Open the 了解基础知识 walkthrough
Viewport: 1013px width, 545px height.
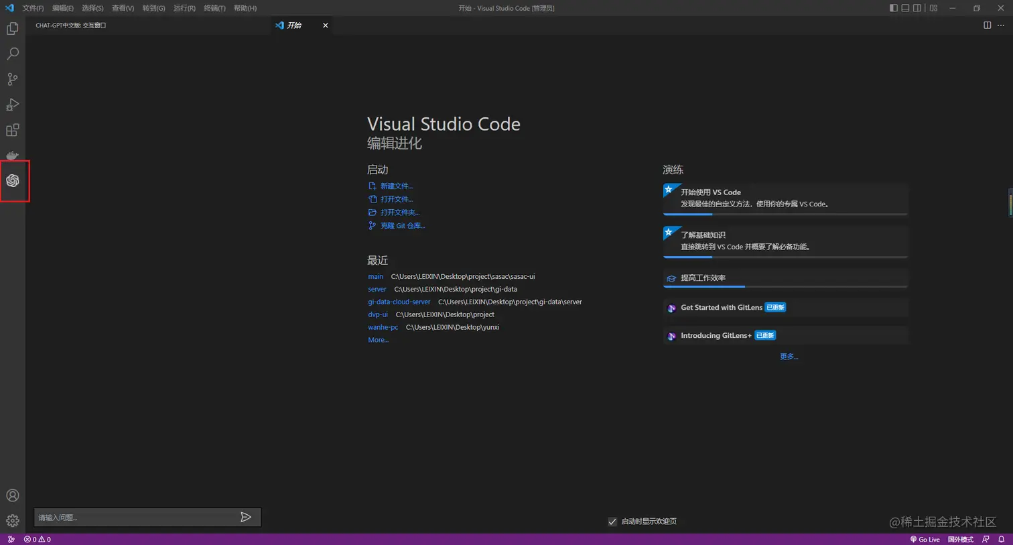click(x=785, y=241)
